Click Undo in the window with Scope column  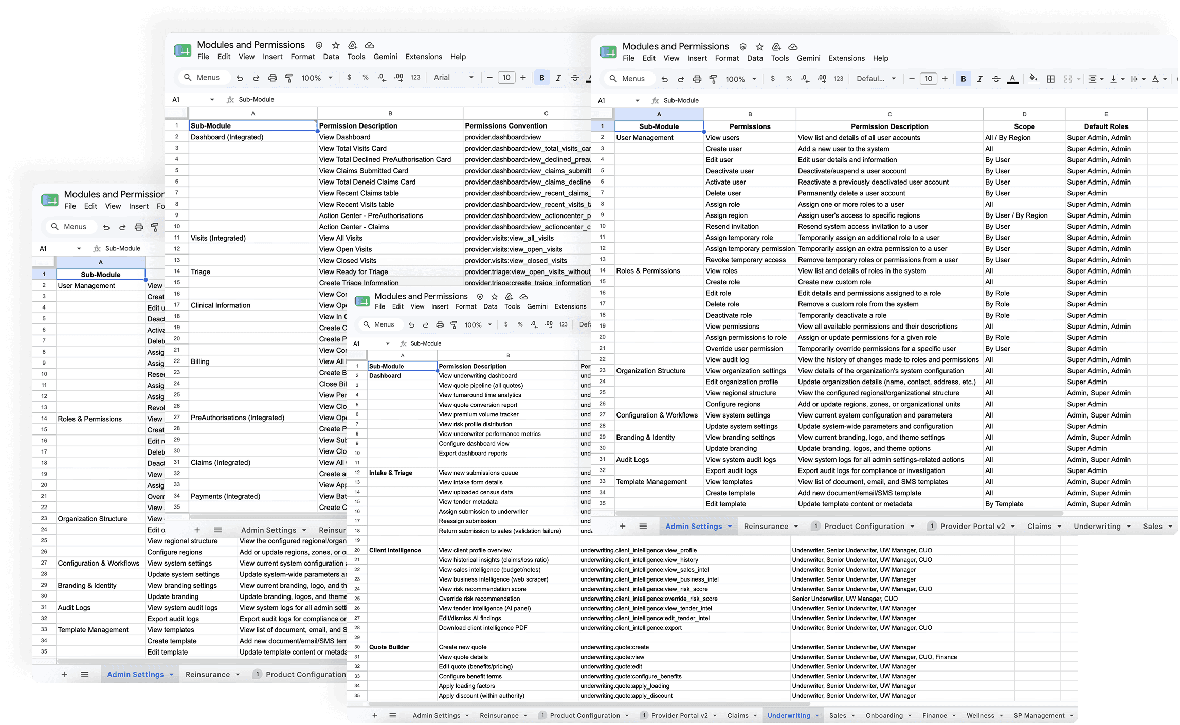coord(665,79)
